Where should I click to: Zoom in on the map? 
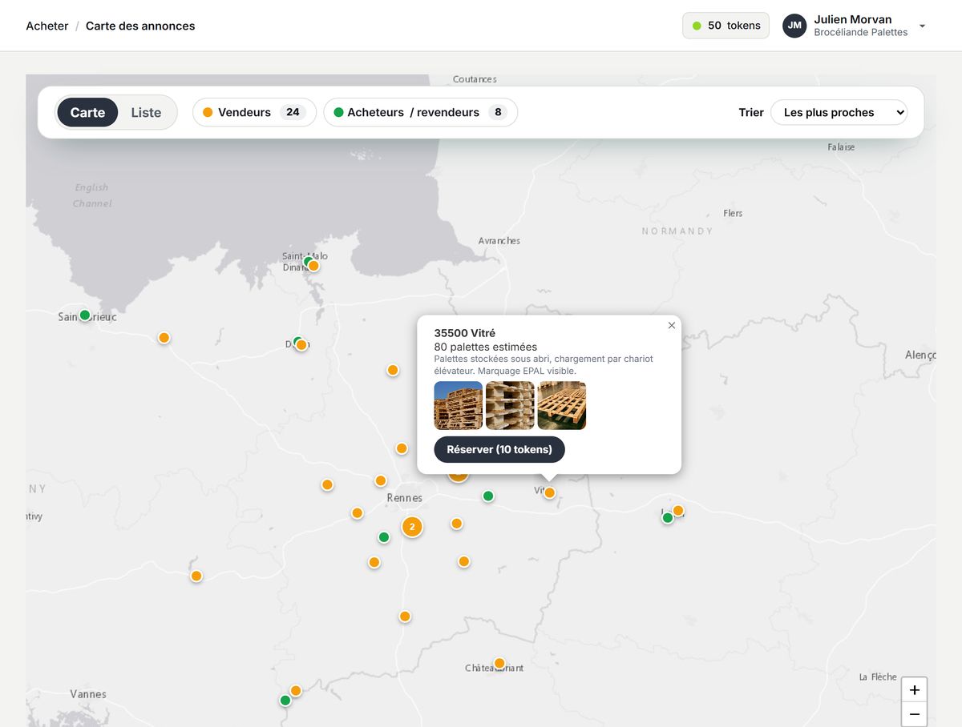914,689
